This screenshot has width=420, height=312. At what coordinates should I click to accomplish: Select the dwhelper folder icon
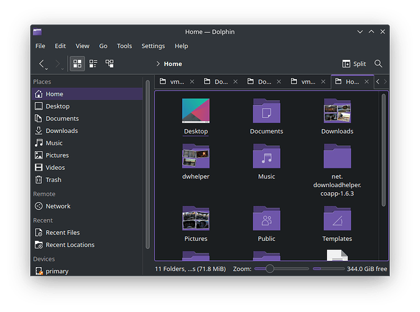pos(196,156)
